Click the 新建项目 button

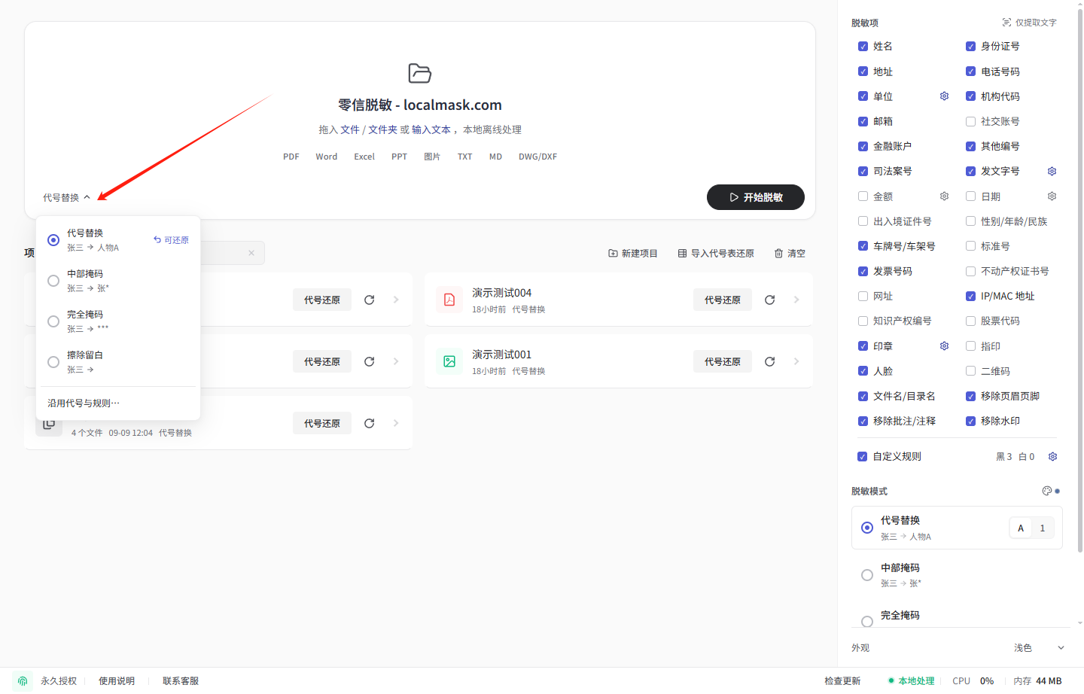[632, 254]
